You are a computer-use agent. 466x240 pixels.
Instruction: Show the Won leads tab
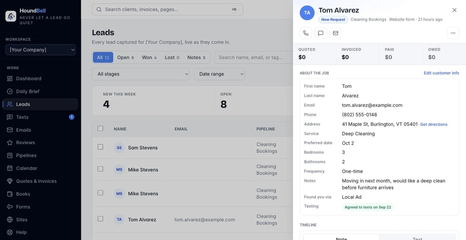click(149, 57)
